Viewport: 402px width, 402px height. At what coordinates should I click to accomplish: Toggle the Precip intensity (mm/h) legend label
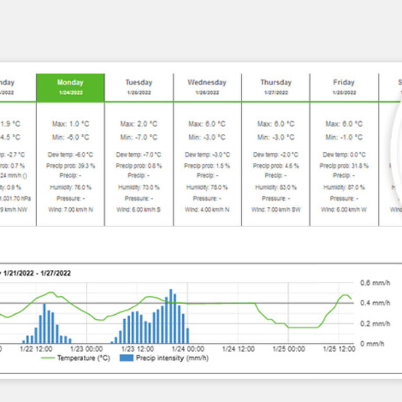pyautogui.click(x=172, y=358)
